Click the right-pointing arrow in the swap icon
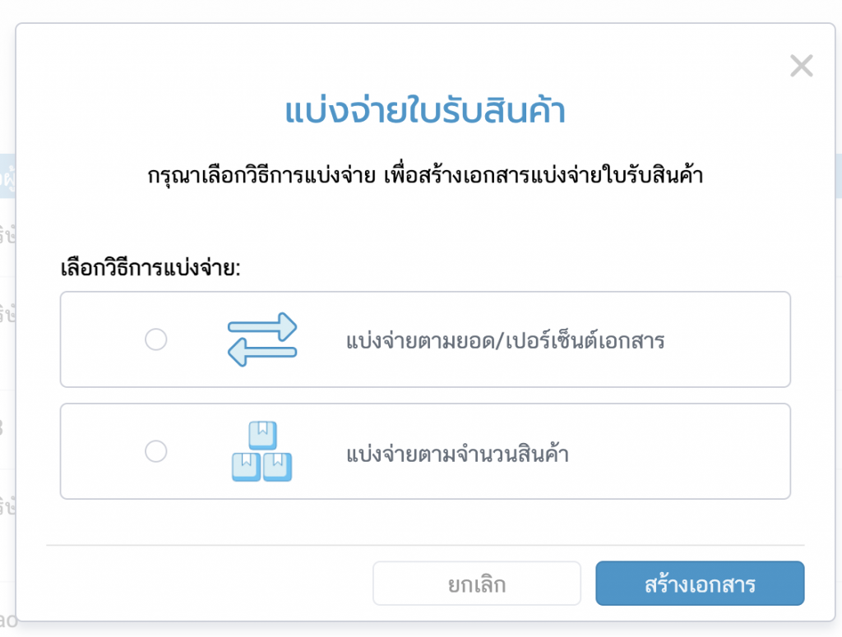The height and width of the screenshot is (637, 842). [x=263, y=324]
